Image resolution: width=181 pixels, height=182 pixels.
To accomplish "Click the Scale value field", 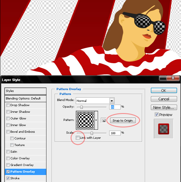I will pyautogui.click(x=115, y=133).
